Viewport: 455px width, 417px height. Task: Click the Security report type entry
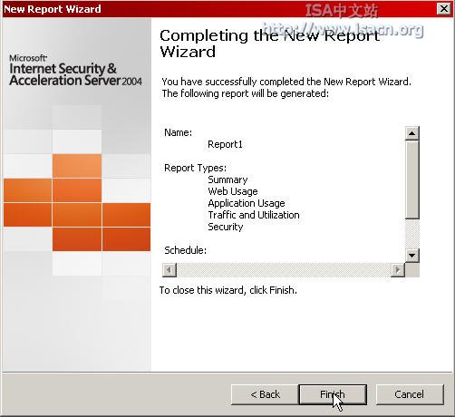pos(226,227)
